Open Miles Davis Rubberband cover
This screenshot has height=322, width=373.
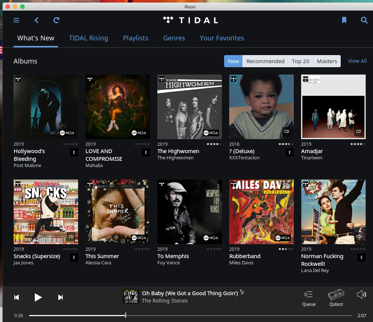point(262,212)
